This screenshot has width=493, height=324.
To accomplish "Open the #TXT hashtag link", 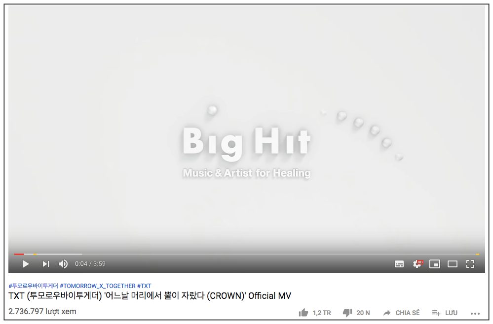I will point(144,286).
